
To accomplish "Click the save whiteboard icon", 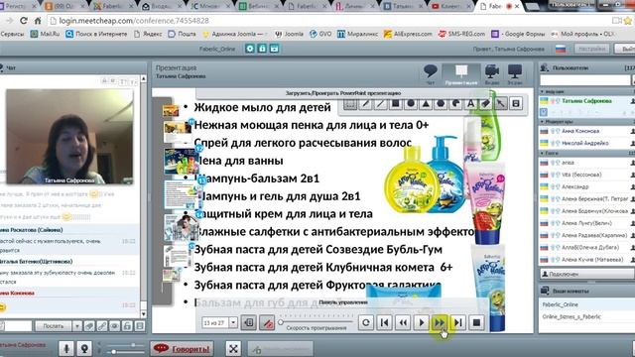I will click(x=516, y=103).
